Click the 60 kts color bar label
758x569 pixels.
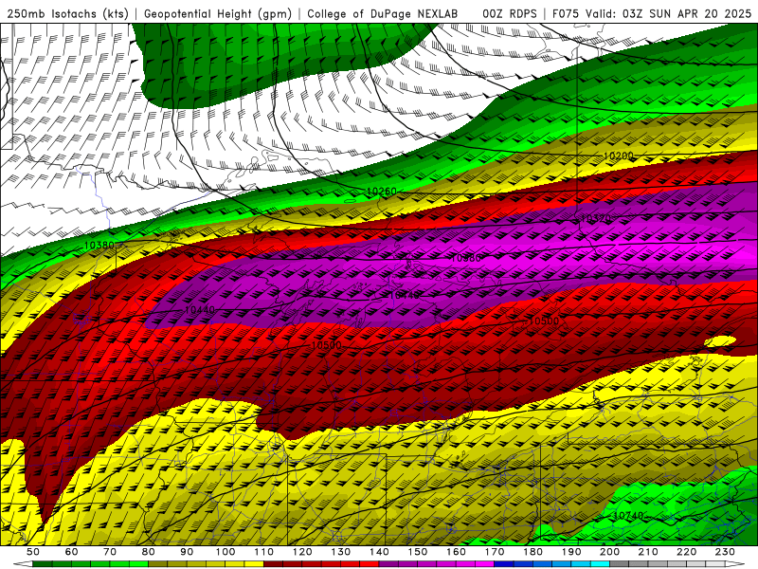point(72,552)
